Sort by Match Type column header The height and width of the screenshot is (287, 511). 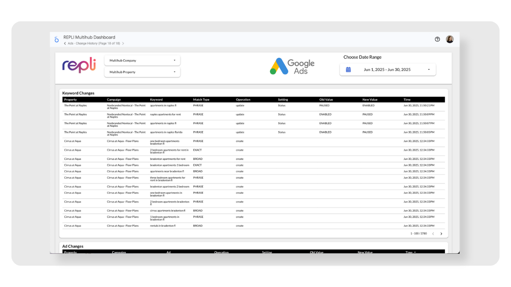(x=201, y=100)
